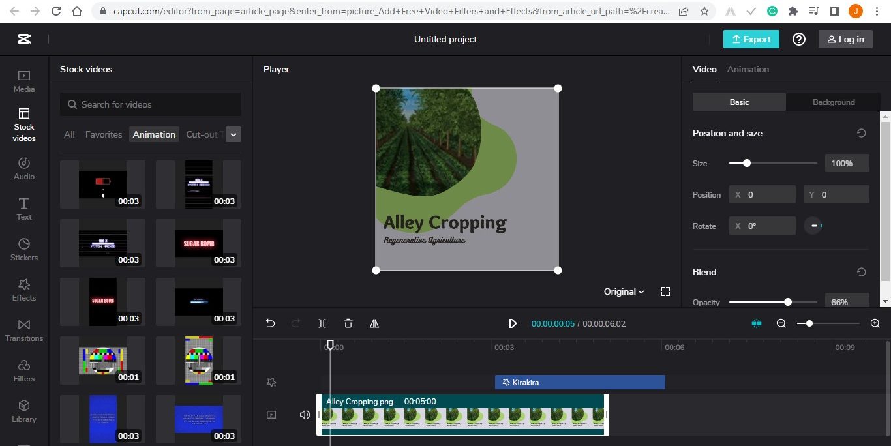Image resolution: width=891 pixels, height=446 pixels.
Task: Split the clip at the playhead
Action: click(322, 323)
